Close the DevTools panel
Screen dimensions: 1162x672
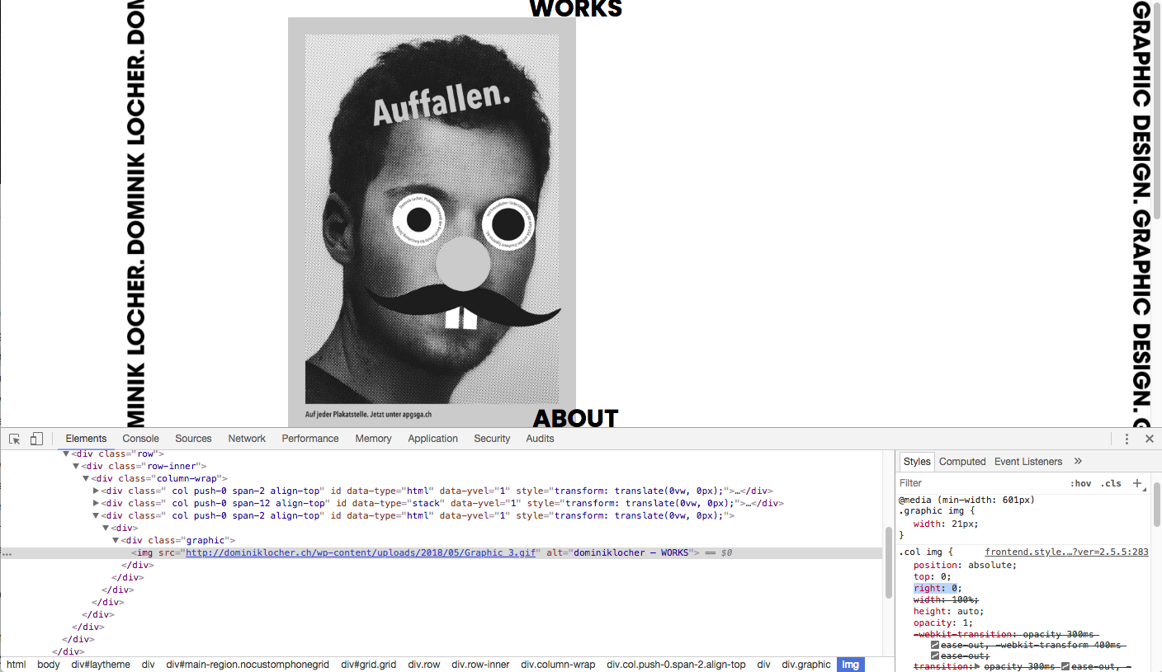pos(1149,439)
